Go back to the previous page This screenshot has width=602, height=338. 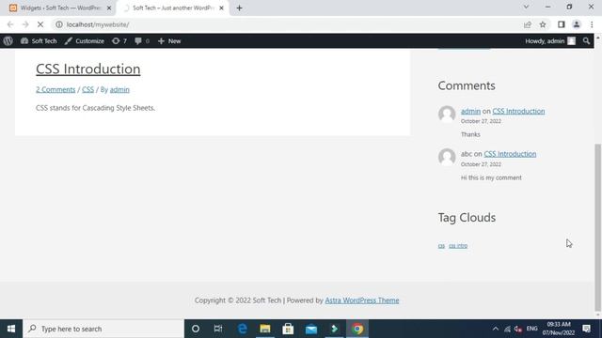pyautogui.click(x=10, y=24)
